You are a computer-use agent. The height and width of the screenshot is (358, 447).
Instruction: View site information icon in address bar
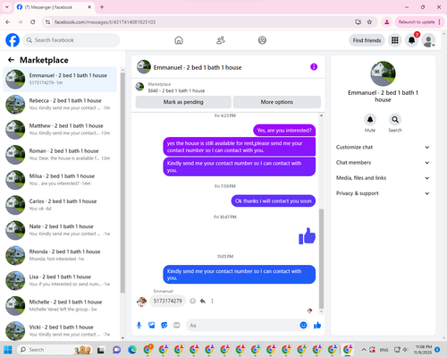(47, 22)
